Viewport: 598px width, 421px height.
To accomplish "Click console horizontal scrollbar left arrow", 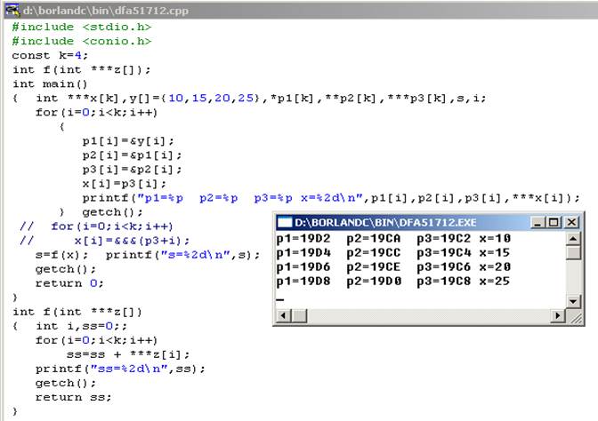I will 283,315.
